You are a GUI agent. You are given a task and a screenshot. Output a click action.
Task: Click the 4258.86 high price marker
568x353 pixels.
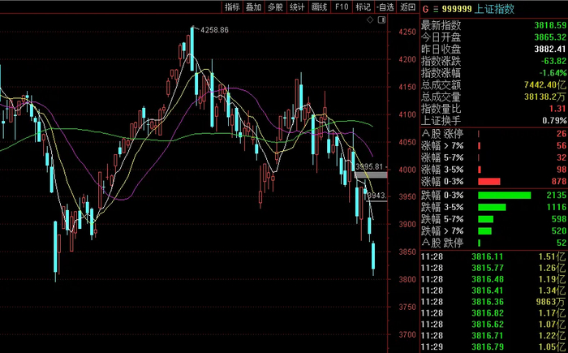[x=214, y=30]
